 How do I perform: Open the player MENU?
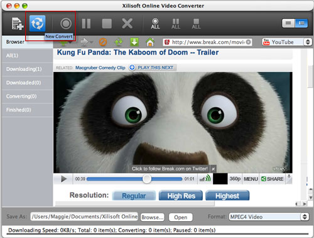251,179
